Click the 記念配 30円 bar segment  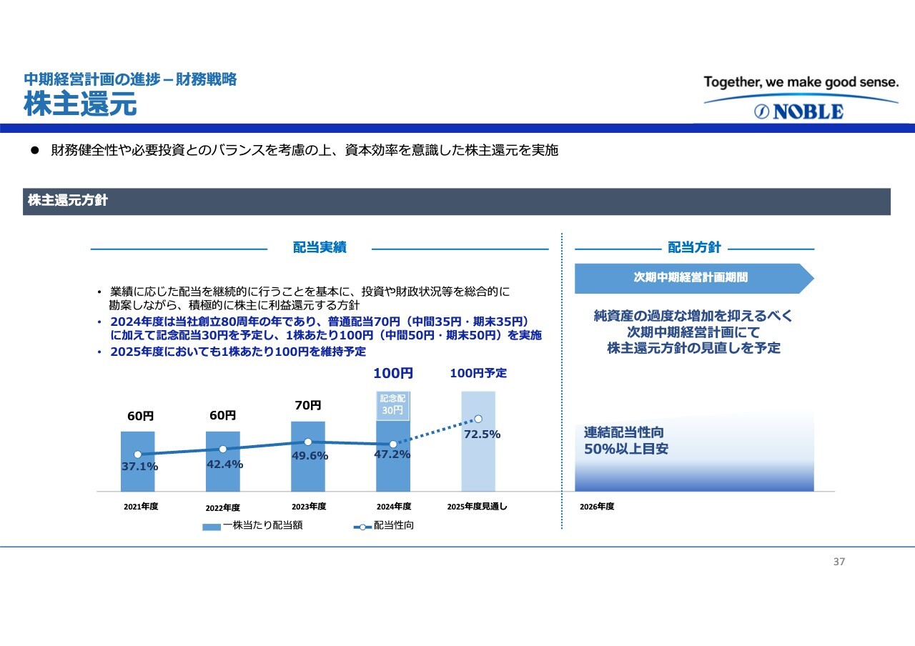(x=392, y=405)
